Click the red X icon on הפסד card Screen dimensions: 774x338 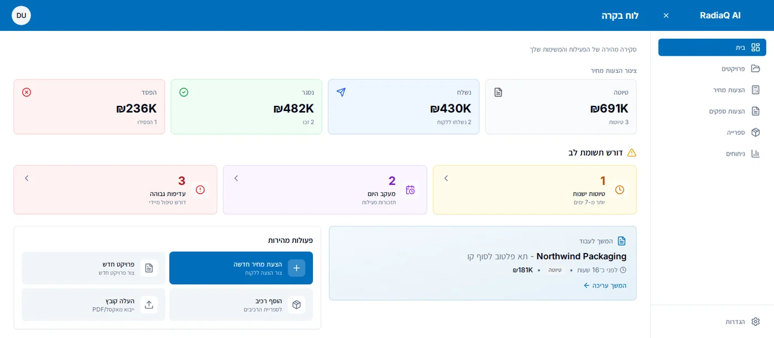[27, 92]
